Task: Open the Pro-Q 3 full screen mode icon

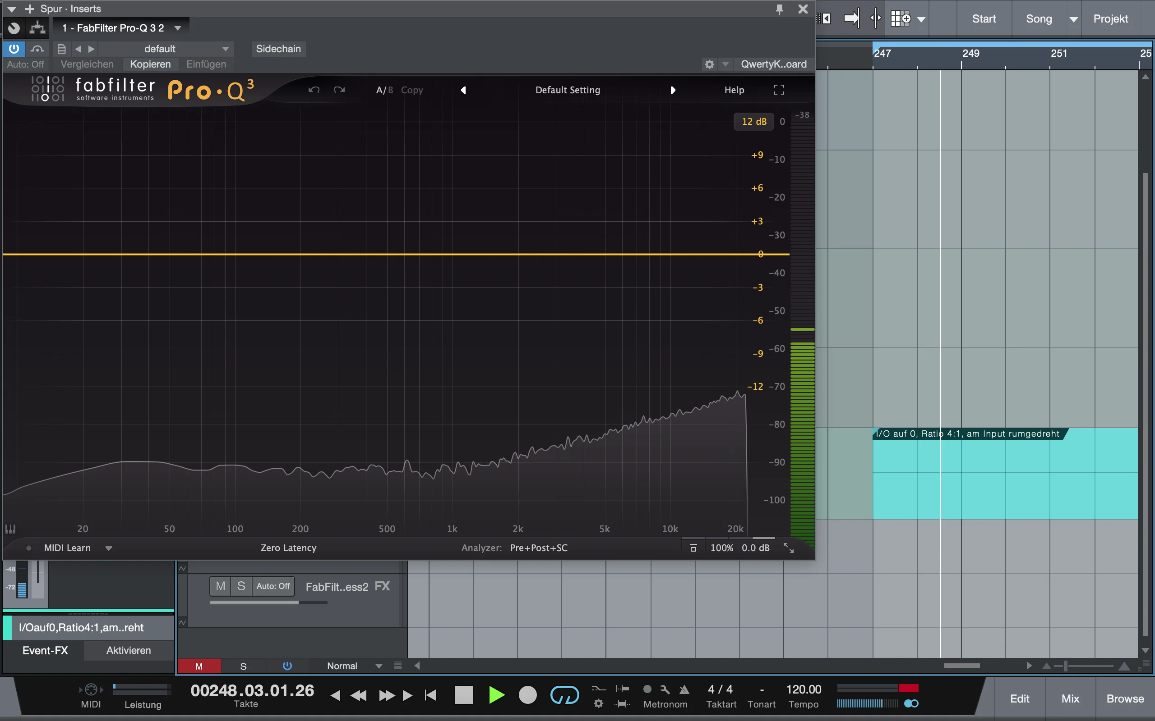Action: click(779, 90)
